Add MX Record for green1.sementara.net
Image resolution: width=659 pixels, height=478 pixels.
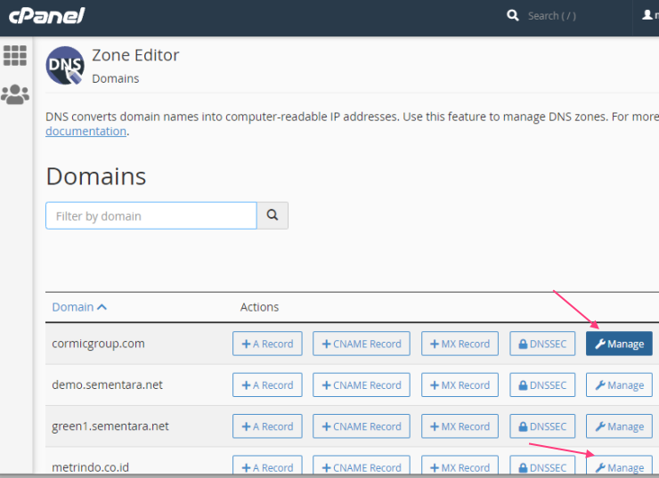click(x=460, y=425)
